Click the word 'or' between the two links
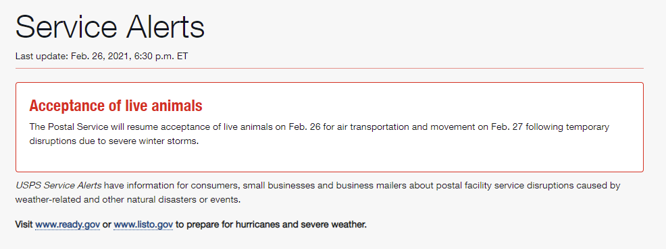This screenshot has height=249, width=666. 107,225
